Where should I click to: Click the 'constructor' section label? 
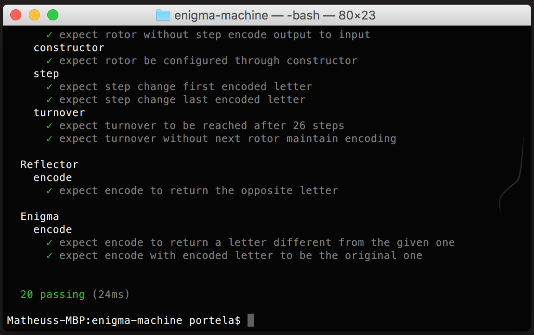pyautogui.click(x=69, y=48)
